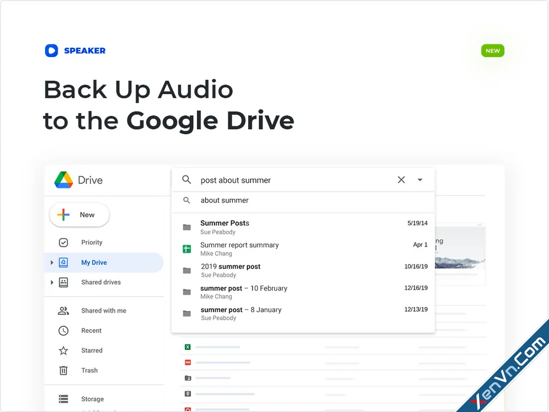Open the Priority section

[92, 242]
